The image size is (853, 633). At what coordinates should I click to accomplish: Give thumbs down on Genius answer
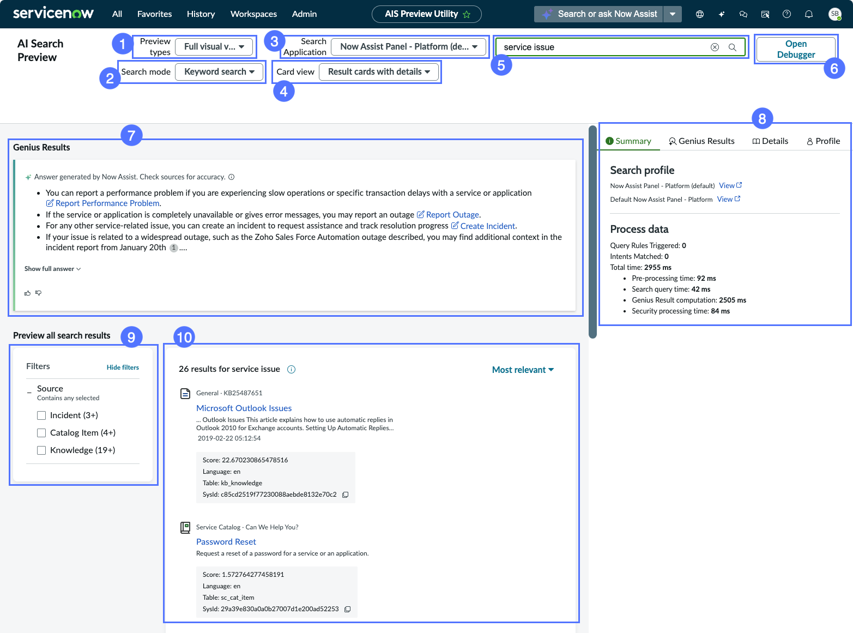click(x=38, y=293)
